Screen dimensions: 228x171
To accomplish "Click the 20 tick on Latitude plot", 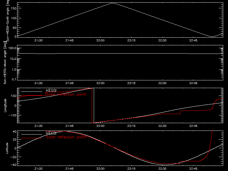I will 15,140.
